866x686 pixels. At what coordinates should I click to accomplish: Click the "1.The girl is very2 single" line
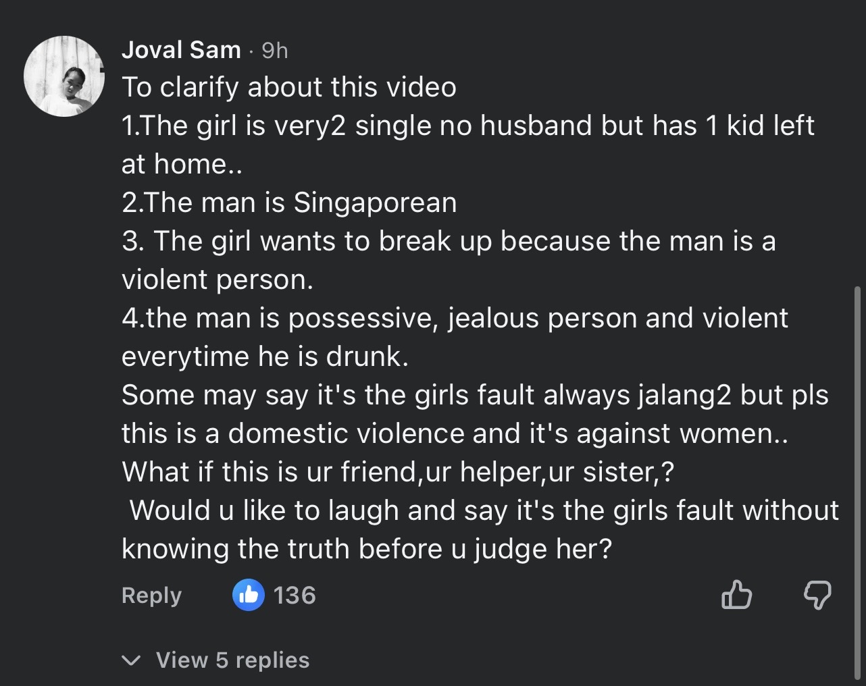[x=467, y=126]
